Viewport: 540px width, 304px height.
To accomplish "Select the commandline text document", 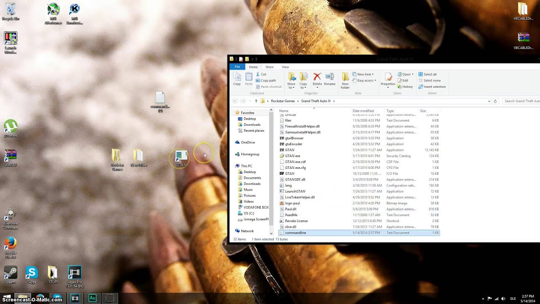I will tap(359, 233).
